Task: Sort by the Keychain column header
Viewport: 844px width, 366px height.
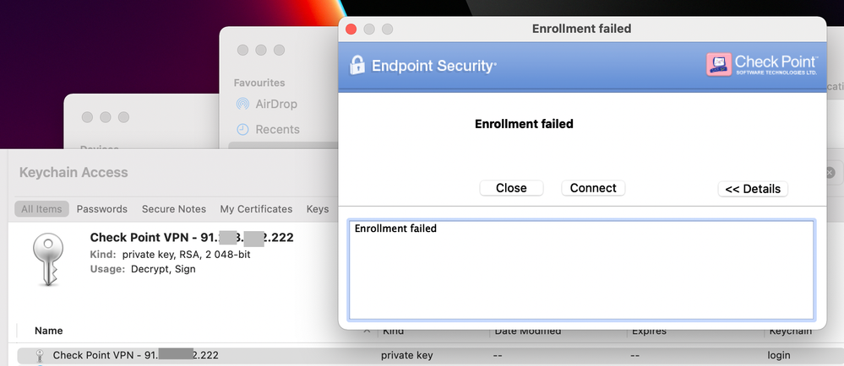Action: point(790,331)
